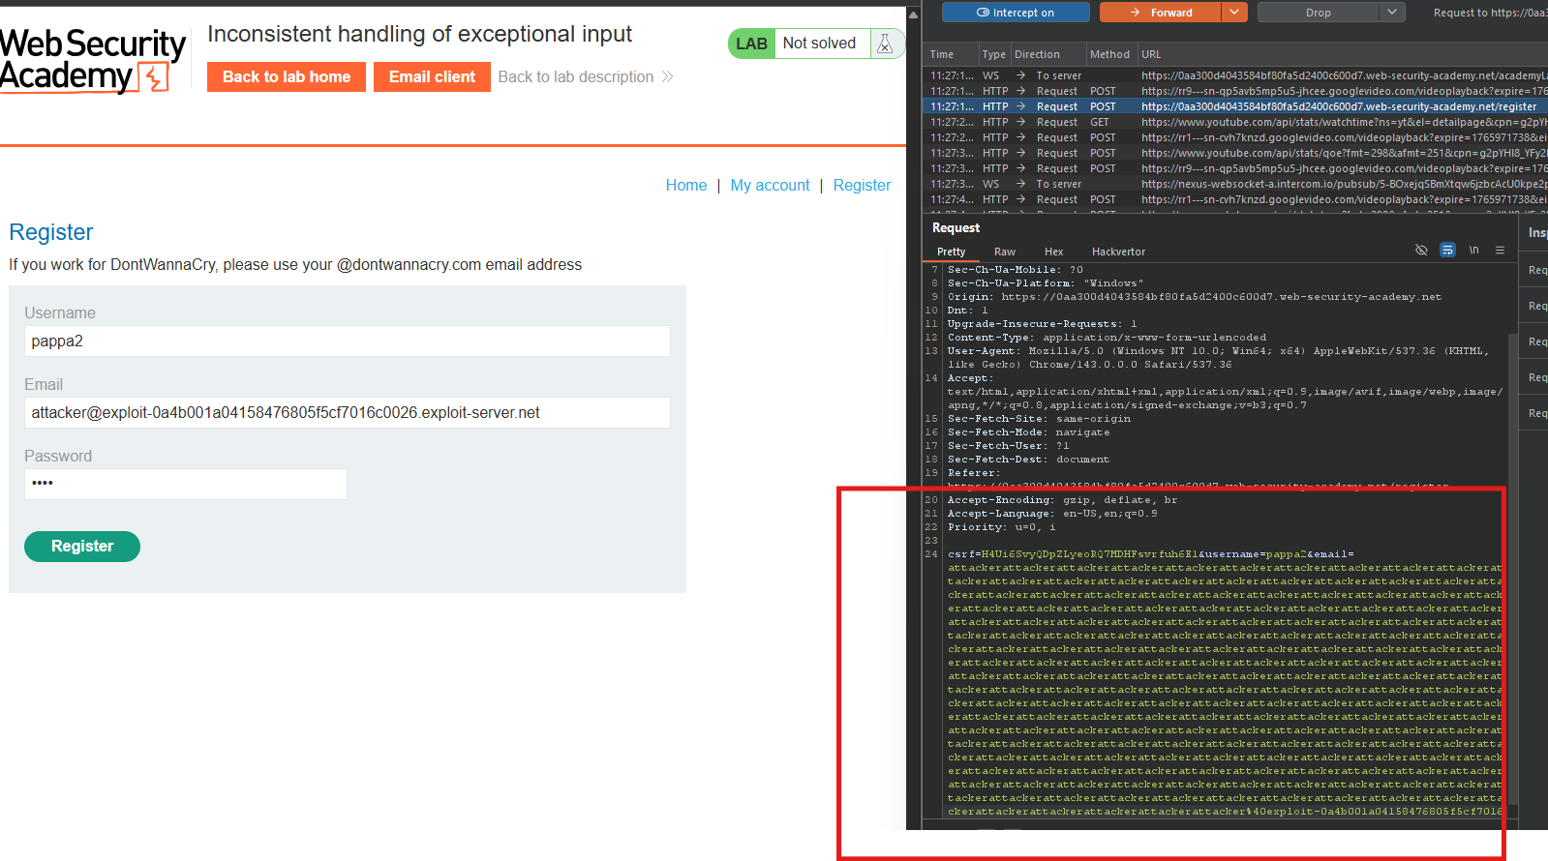Switch to the Raw tab

[1005, 252]
